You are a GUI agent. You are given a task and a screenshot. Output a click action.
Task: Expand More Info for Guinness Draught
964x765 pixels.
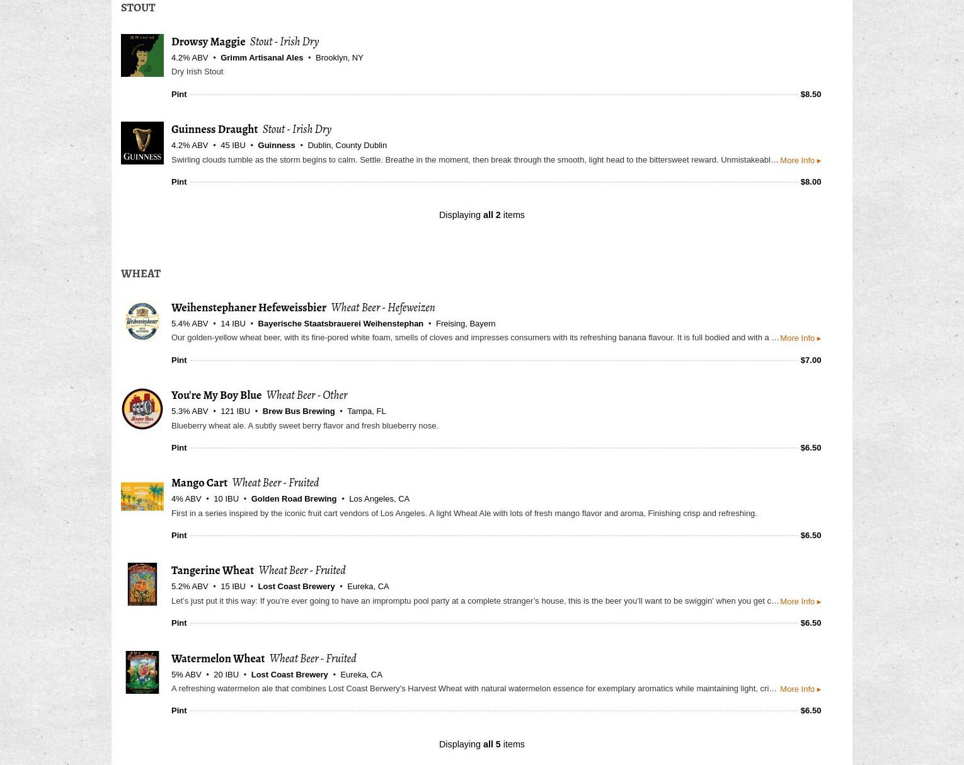[800, 160]
